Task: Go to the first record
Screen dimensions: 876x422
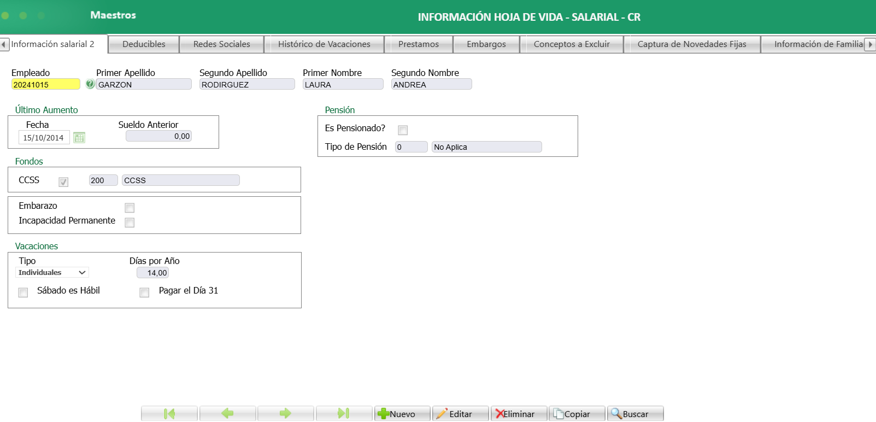Action: coord(169,414)
